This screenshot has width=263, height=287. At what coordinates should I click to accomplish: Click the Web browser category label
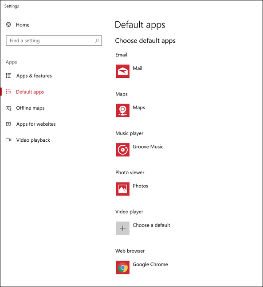[130, 251]
